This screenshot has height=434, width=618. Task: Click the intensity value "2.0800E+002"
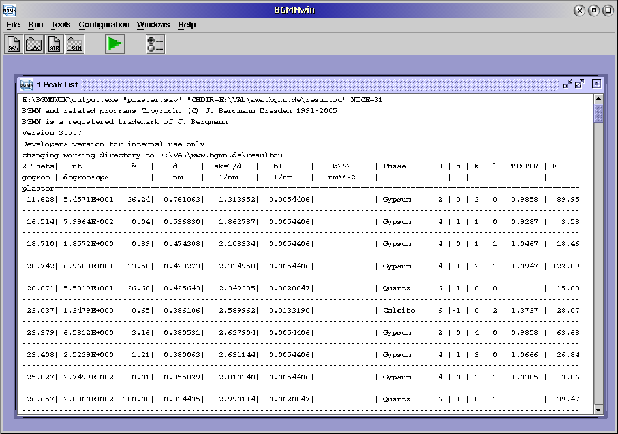tap(89, 399)
